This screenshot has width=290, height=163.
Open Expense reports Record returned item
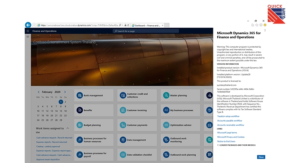52,142
